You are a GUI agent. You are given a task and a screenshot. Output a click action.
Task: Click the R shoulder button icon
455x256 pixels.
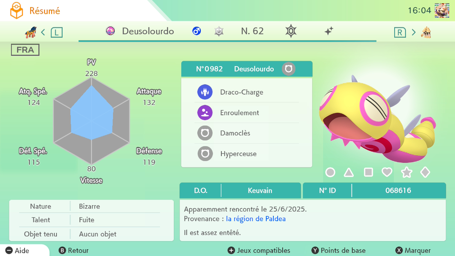coord(400,32)
